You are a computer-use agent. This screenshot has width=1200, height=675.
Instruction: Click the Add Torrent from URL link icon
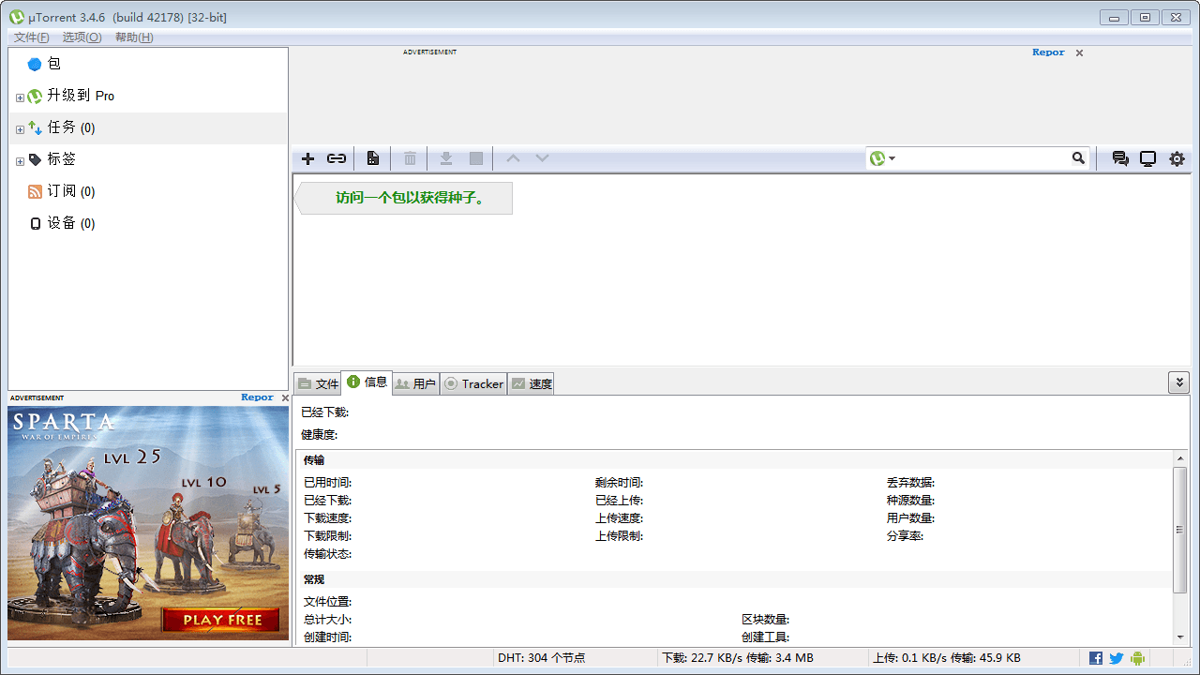pyautogui.click(x=337, y=158)
